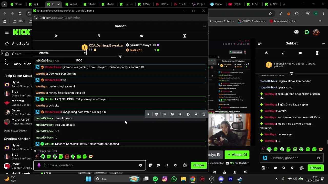Screen dimensions: 328x184
Task: Click the shop icon in right chat footer
Action: pyautogui.click(x=263, y=168)
